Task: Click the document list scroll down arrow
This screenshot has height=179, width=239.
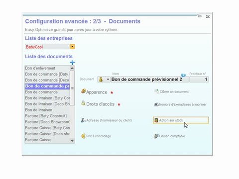Action: pos(72,141)
